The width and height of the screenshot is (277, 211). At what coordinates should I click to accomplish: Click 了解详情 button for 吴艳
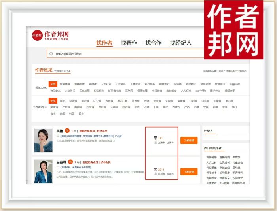click(189, 140)
